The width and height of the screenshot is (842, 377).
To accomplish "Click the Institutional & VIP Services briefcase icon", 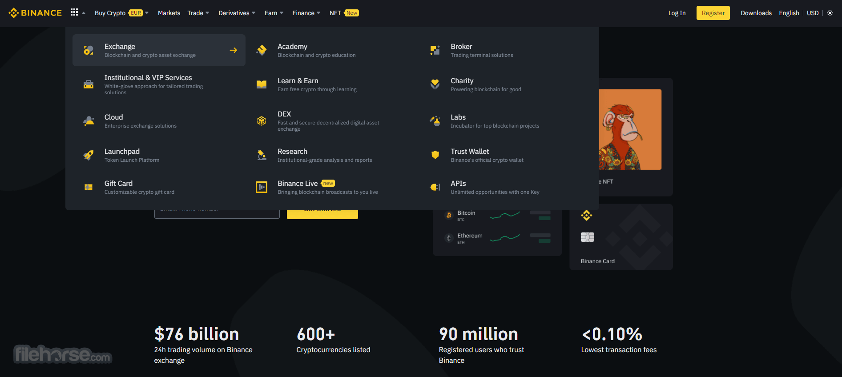I will 89,84.
